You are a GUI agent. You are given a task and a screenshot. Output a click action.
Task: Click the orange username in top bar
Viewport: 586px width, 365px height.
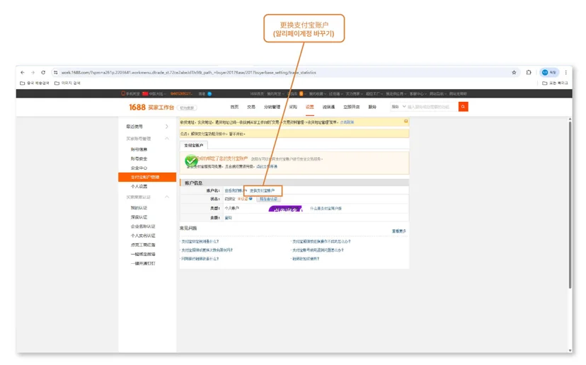coord(182,94)
